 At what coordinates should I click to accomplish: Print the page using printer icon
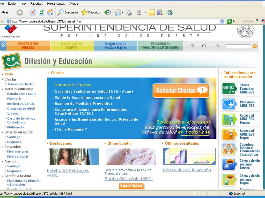click(129, 12)
